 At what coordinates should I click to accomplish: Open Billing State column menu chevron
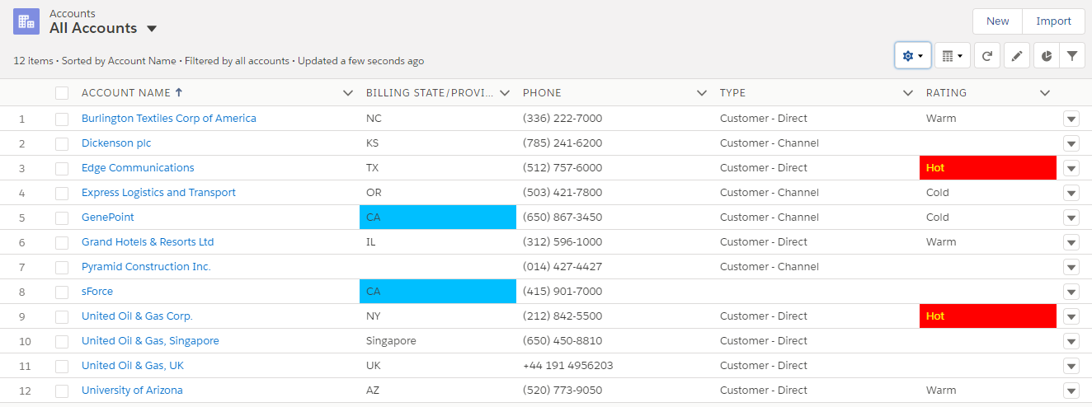pyautogui.click(x=505, y=93)
